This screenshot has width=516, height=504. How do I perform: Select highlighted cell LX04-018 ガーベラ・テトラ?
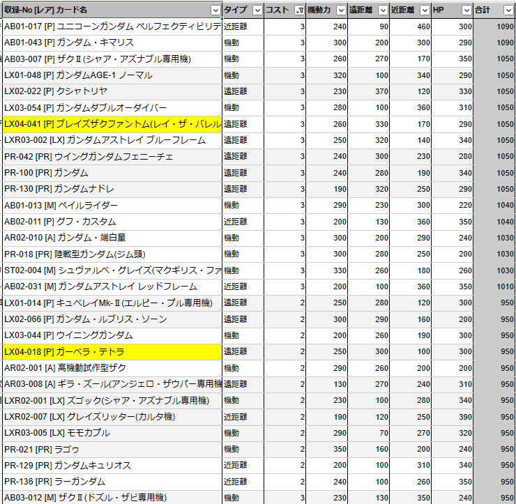click(x=112, y=352)
